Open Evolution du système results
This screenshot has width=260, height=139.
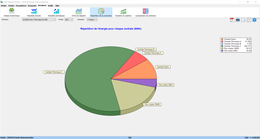[123, 12]
